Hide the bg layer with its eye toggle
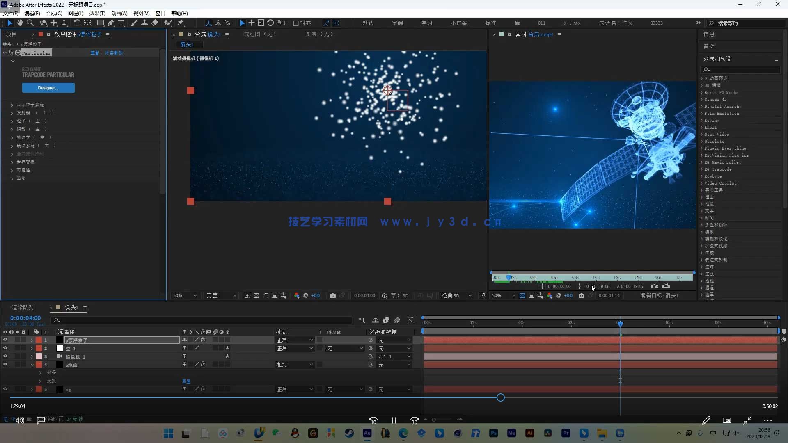The height and width of the screenshot is (443, 788). tap(5, 389)
